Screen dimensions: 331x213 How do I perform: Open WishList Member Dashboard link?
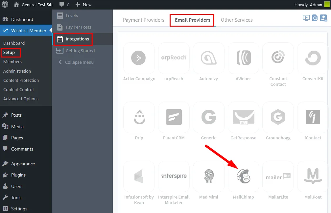pyautogui.click(x=14, y=43)
